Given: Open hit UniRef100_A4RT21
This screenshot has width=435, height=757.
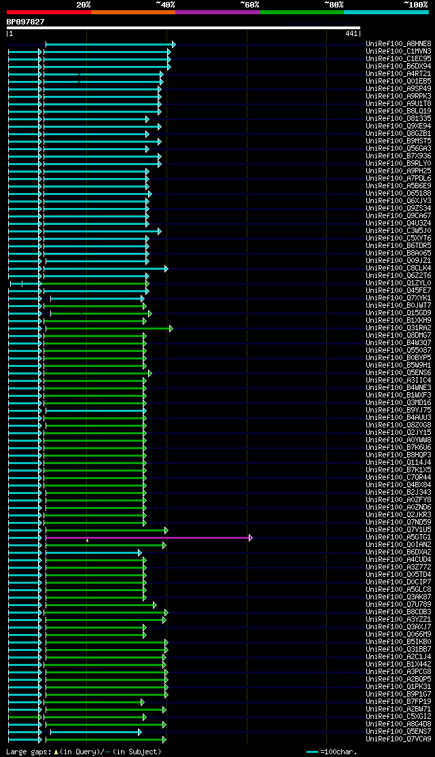Looking at the screenshot, I should point(399,74).
